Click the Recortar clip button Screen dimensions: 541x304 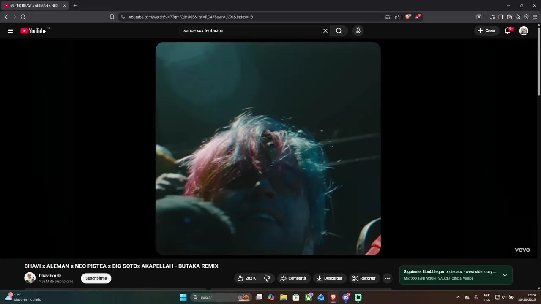[x=364, y=278]
